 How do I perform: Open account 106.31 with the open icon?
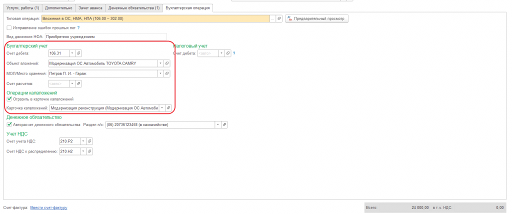pyautogui.click(x=78, y=53)
